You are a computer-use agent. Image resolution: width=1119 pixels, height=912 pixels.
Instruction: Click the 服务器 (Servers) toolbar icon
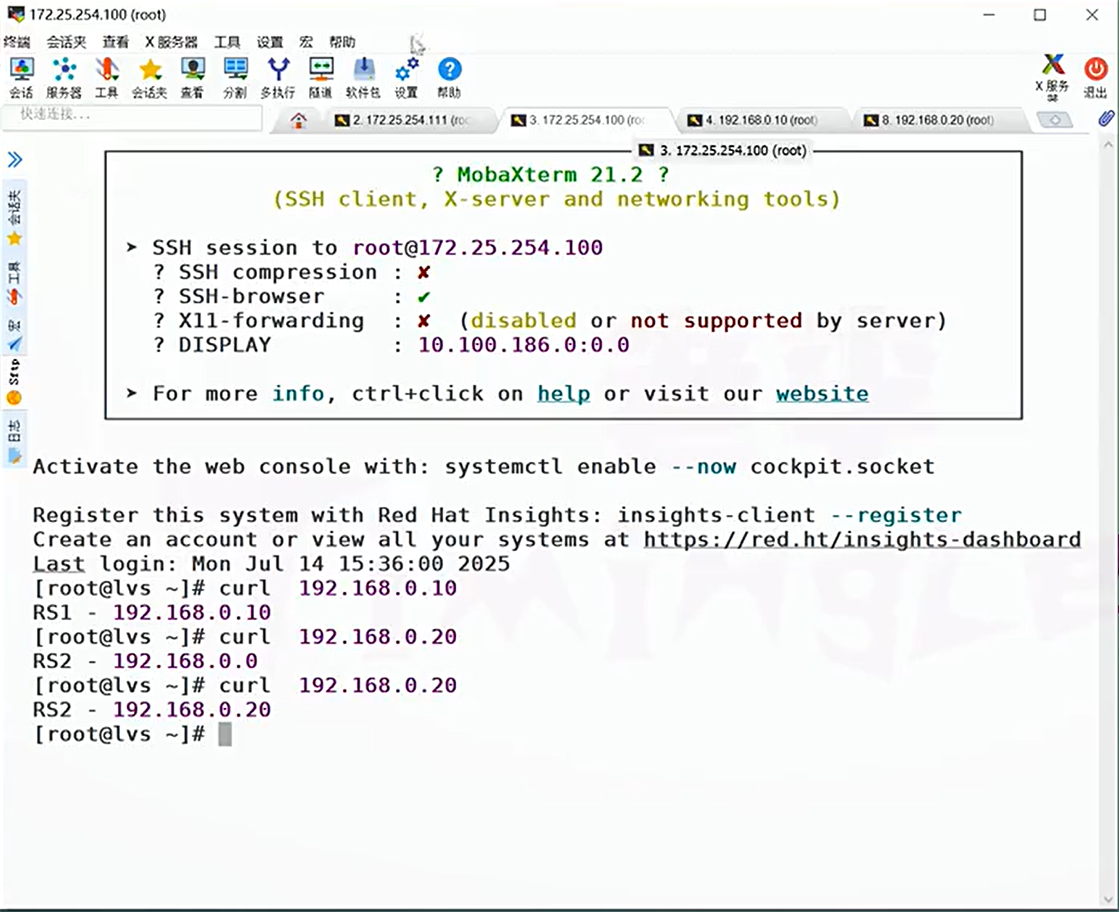pyautogui.click(x=64, y=77)
